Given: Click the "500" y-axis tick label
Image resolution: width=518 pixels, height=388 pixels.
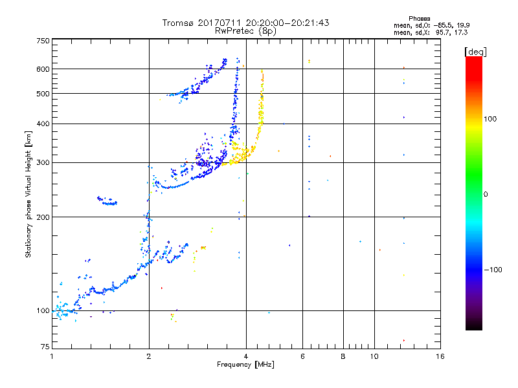Looking at the screenshot, I should coord(43,94).
